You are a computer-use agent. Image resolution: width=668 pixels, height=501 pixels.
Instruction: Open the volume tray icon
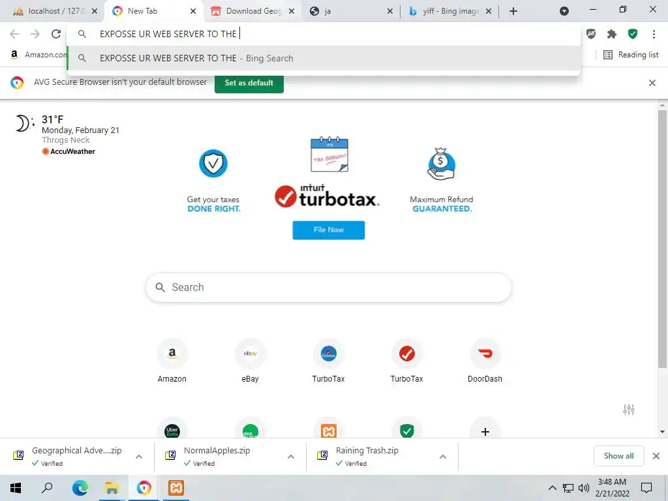(584, 488)
